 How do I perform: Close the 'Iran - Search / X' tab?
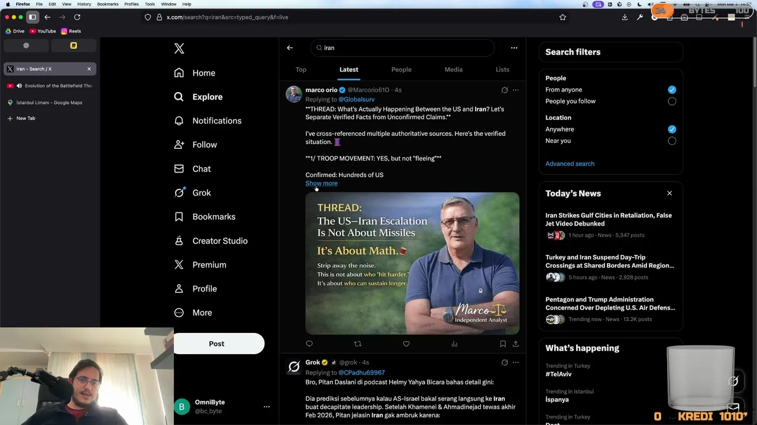point(89,69)
